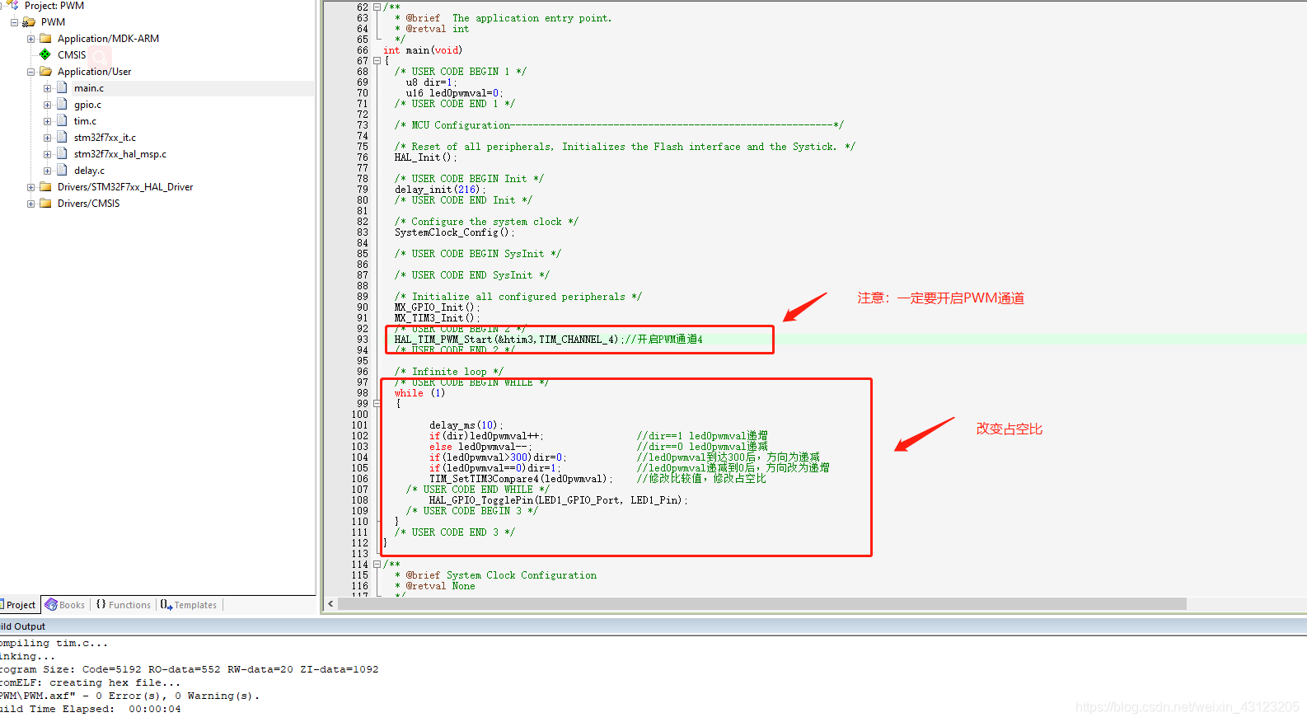The width and height of the screenshot is (1307, 722).
Task: Switch to the Project tab
Action: [20, 605]
